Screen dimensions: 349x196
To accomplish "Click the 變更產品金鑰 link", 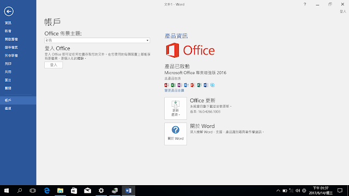I will pyautogui.click(x=174, y=90).
